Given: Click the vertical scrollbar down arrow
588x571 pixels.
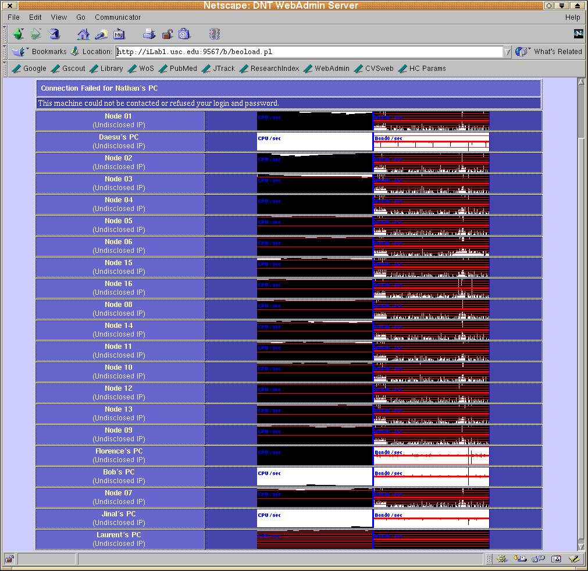Looking at the screenshot, I should 580,546.
